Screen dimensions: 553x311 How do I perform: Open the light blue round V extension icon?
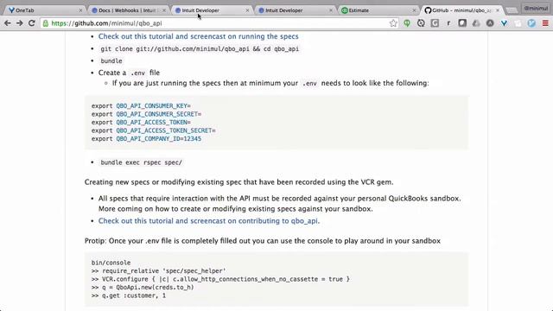pos(531,23)
